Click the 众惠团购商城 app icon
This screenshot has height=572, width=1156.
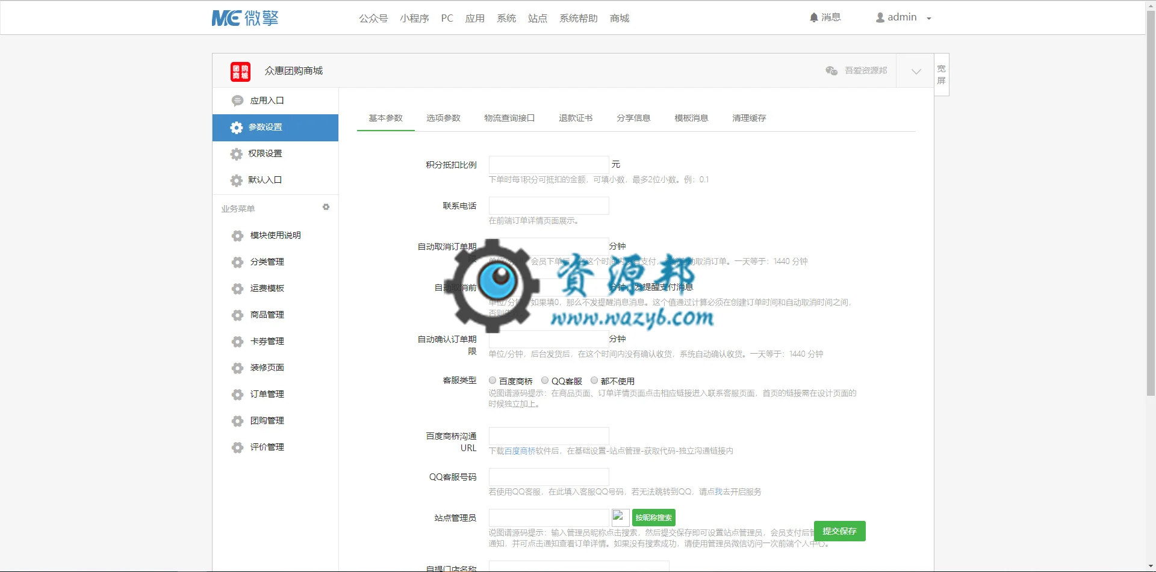point(240,72)
